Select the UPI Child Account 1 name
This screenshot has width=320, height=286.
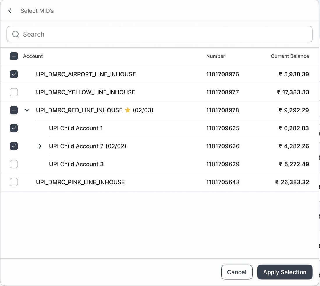[76, 128]
